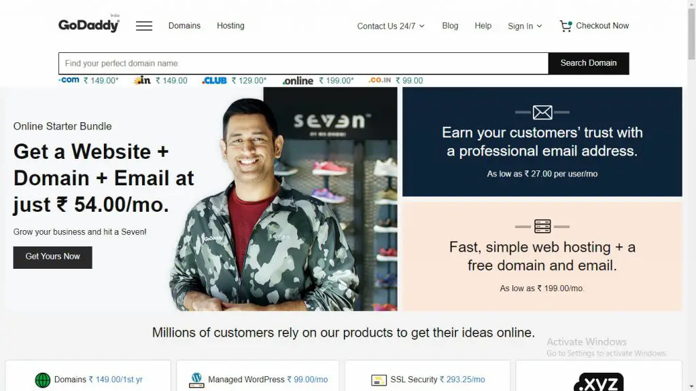This screenshot has width=696, height=391.
Task: Click the ₹ 129.00* .CLUB price
Action: 249,81
